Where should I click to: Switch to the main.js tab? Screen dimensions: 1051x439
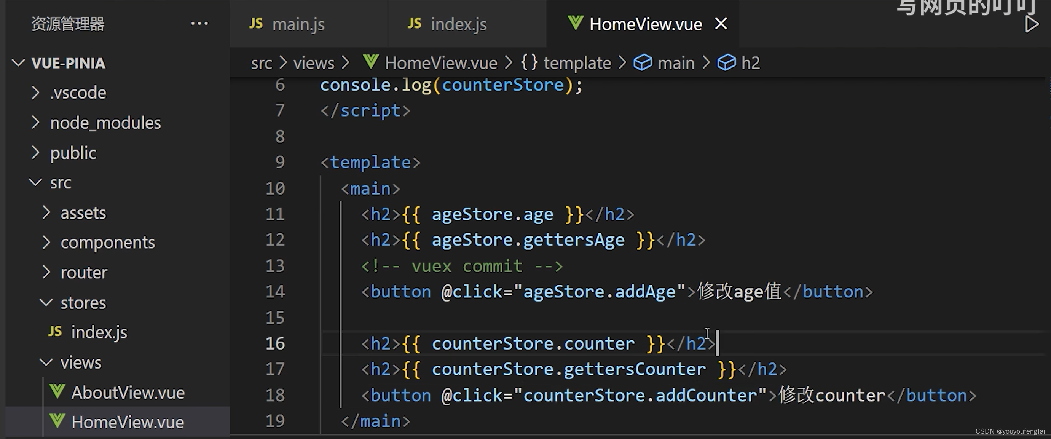(308, 24)
